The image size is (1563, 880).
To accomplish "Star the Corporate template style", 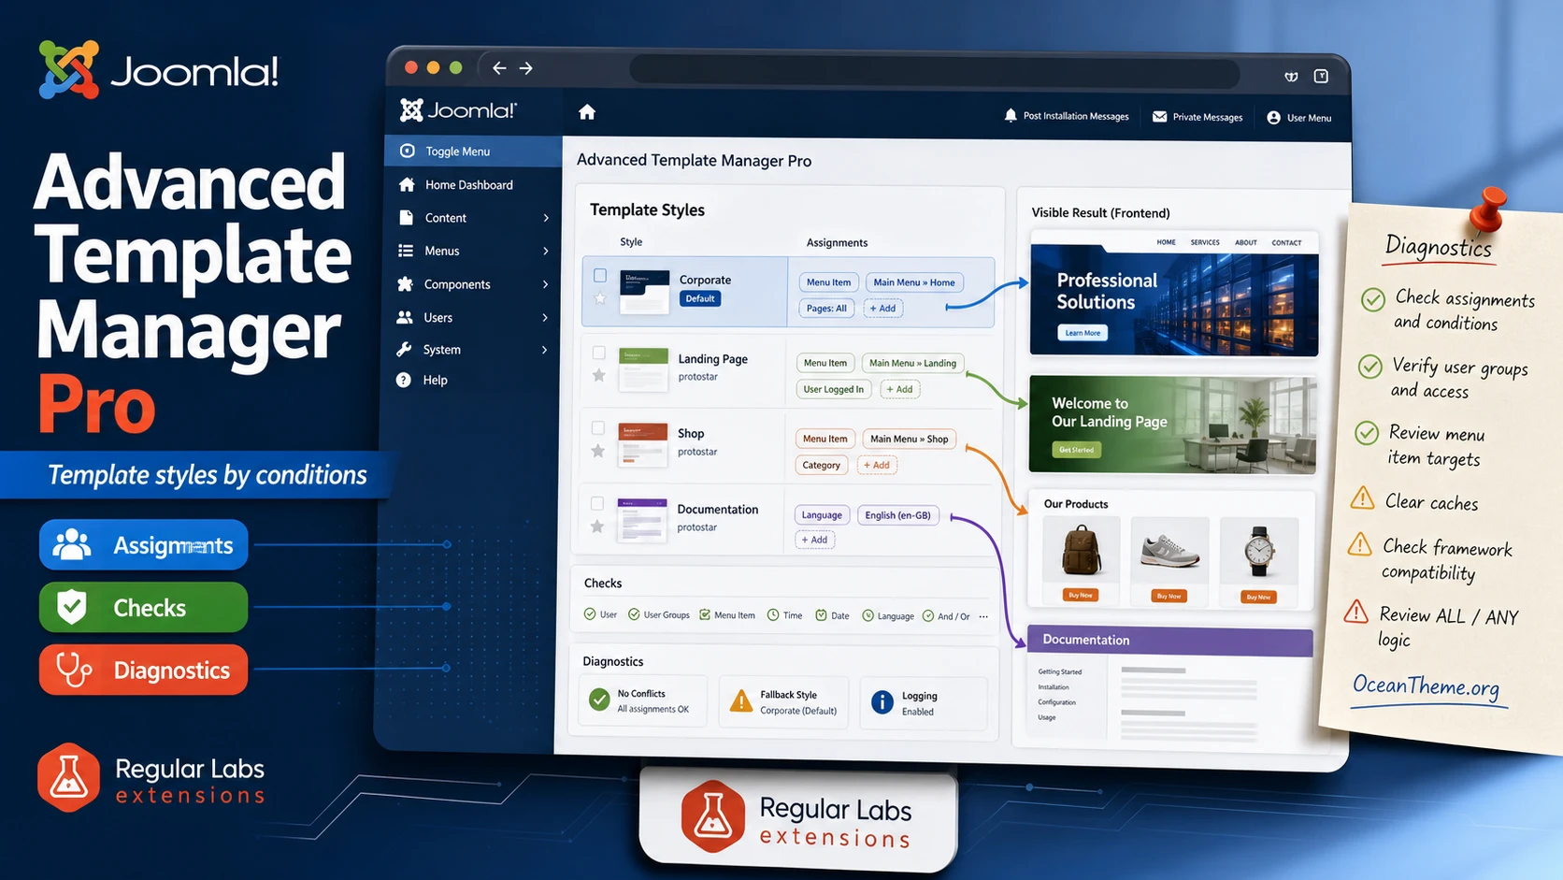I will [600, 299].
